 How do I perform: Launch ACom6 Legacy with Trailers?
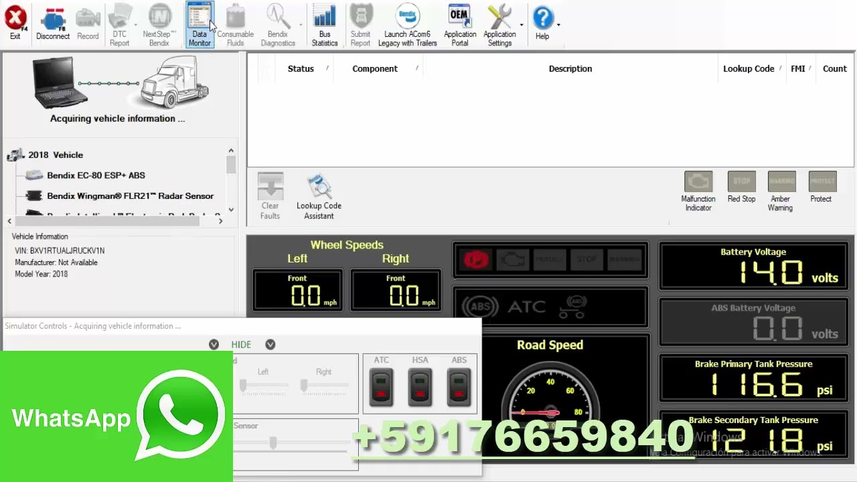click(407, 25)
